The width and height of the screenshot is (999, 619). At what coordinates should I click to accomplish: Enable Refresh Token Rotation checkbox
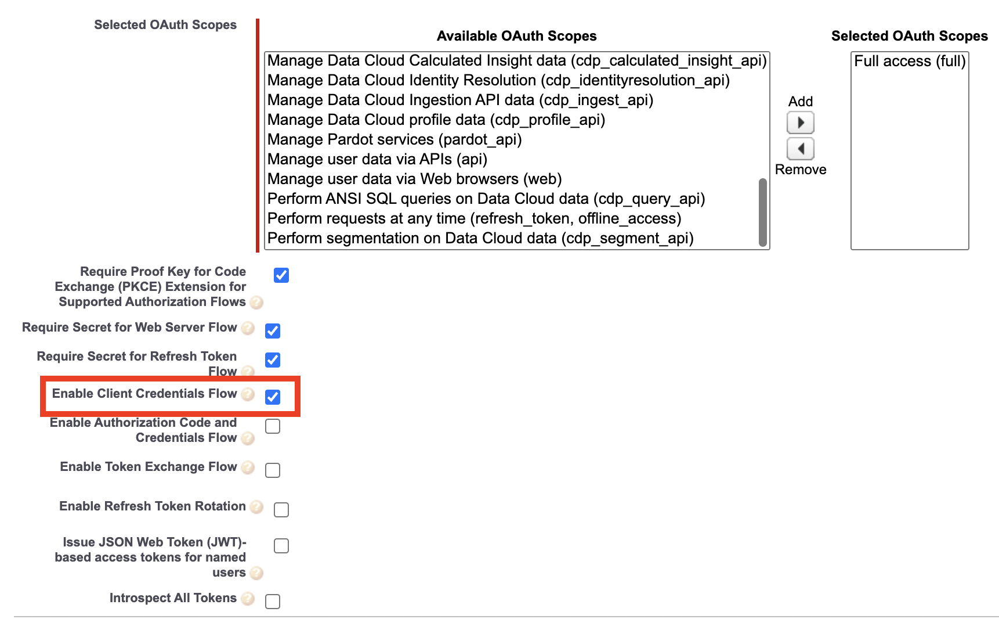281,509
